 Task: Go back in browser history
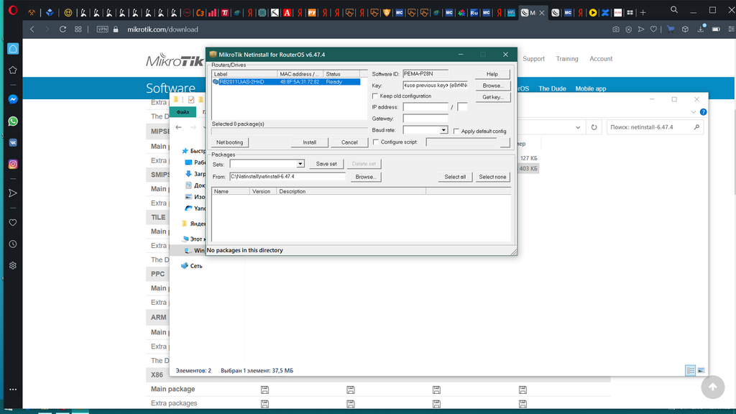32,29
